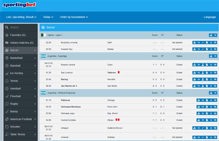Open lineups icon for Rosario Central match

pos(203,65)
